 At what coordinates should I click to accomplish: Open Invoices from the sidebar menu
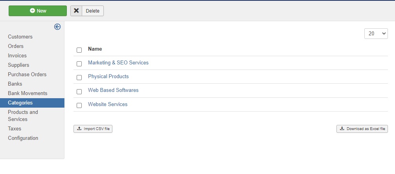click(17, 56)
